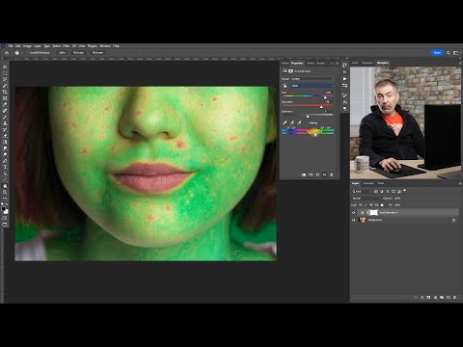Open the Fill value dropdown
The image size is (463, 347).
(x=404, y=205)
